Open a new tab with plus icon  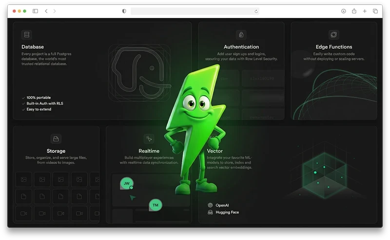365,11
